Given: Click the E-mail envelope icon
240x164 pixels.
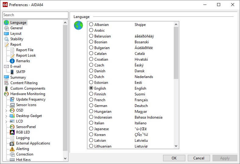Looking at the screenshot, I should tap(6, 66).
